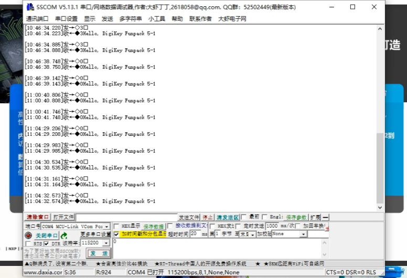The width and height of the screenshot is (407, 278).
Task: Click 保存数据 save data button
Action: (153, 227)
